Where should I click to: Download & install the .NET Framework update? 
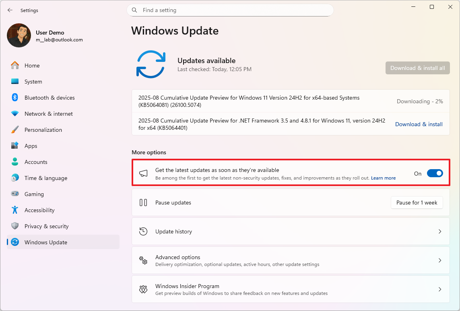pyautogui.click(x=419, y=124)
